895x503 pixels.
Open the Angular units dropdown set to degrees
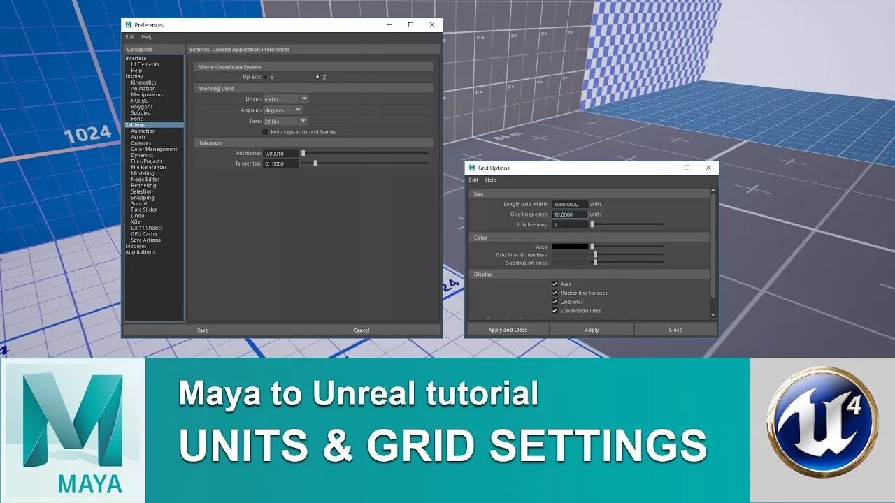tap(282, 110)
